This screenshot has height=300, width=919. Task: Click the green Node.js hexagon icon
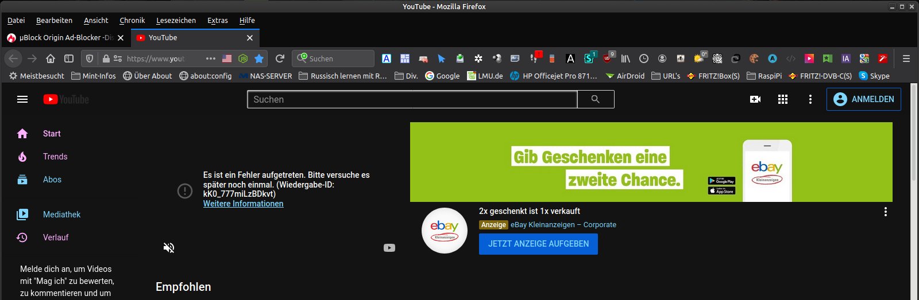(x=243, y=59)
